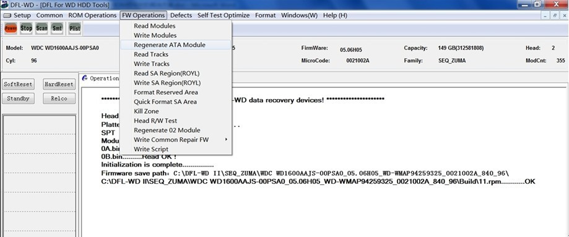Open the Windows(W) menu
This screenshot has height=237, width=569.
coord(300,15)
